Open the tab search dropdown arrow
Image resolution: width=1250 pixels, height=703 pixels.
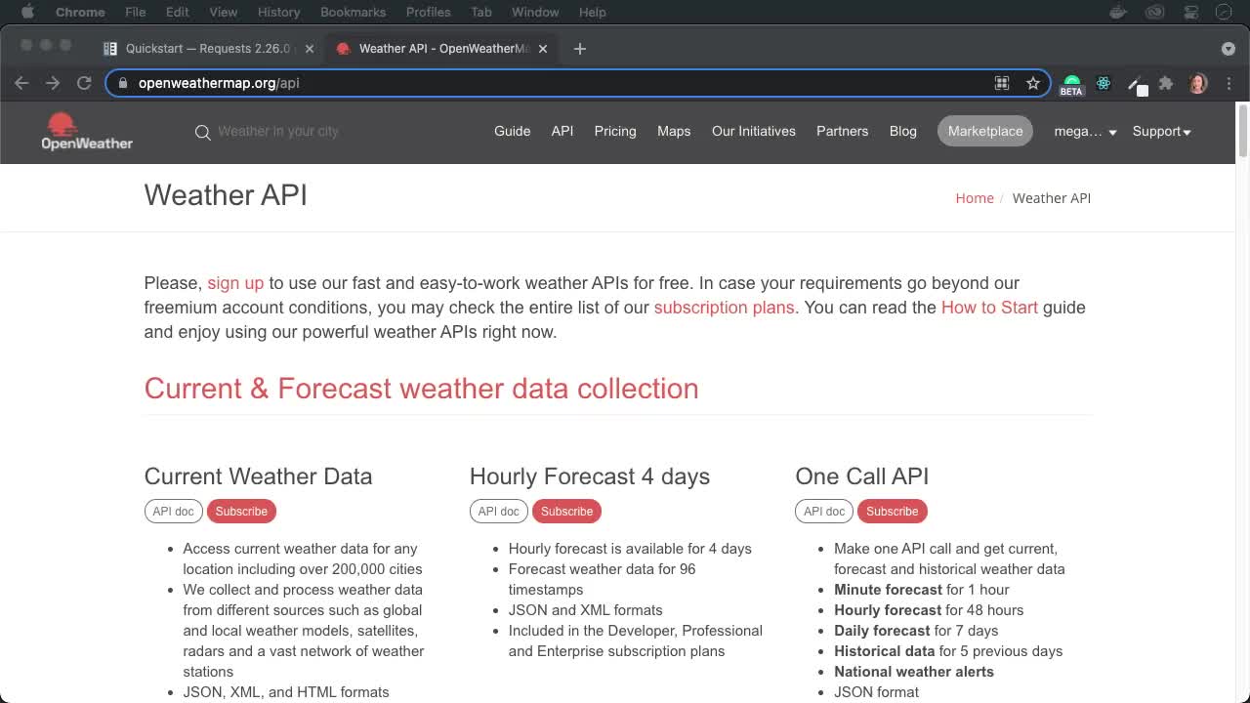(x=1229, y=48)
